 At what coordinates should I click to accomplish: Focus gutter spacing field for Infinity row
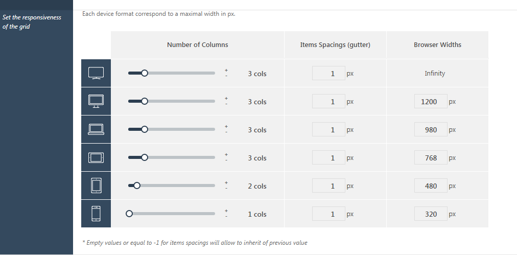point(328,73)
